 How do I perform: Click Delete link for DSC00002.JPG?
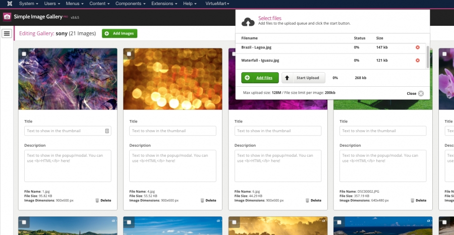(421, 201)
